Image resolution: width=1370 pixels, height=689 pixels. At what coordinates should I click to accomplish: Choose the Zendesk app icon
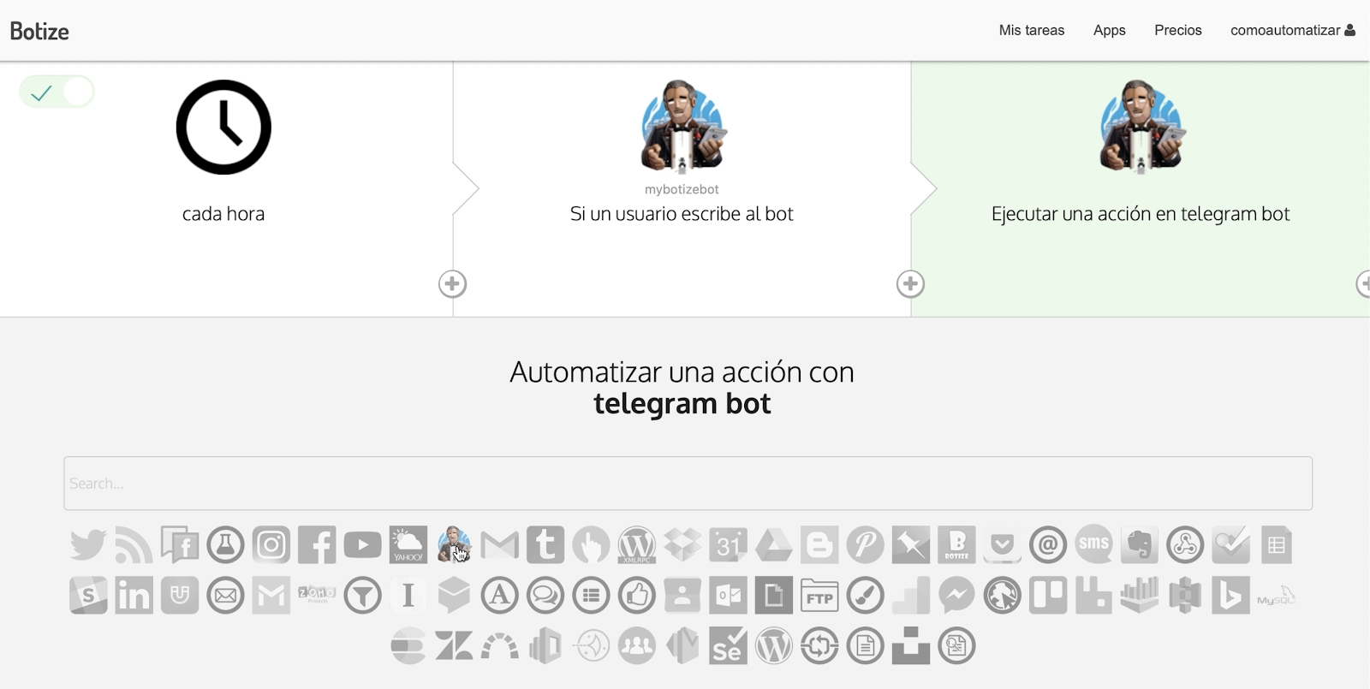point(454,646)
